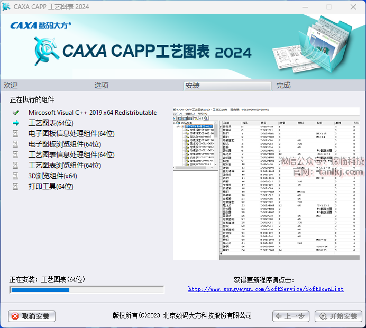Screen dimensions: 366x328
Task: Select the 工艺图表浏览组件(64位) component text
Action: [65, 165]
